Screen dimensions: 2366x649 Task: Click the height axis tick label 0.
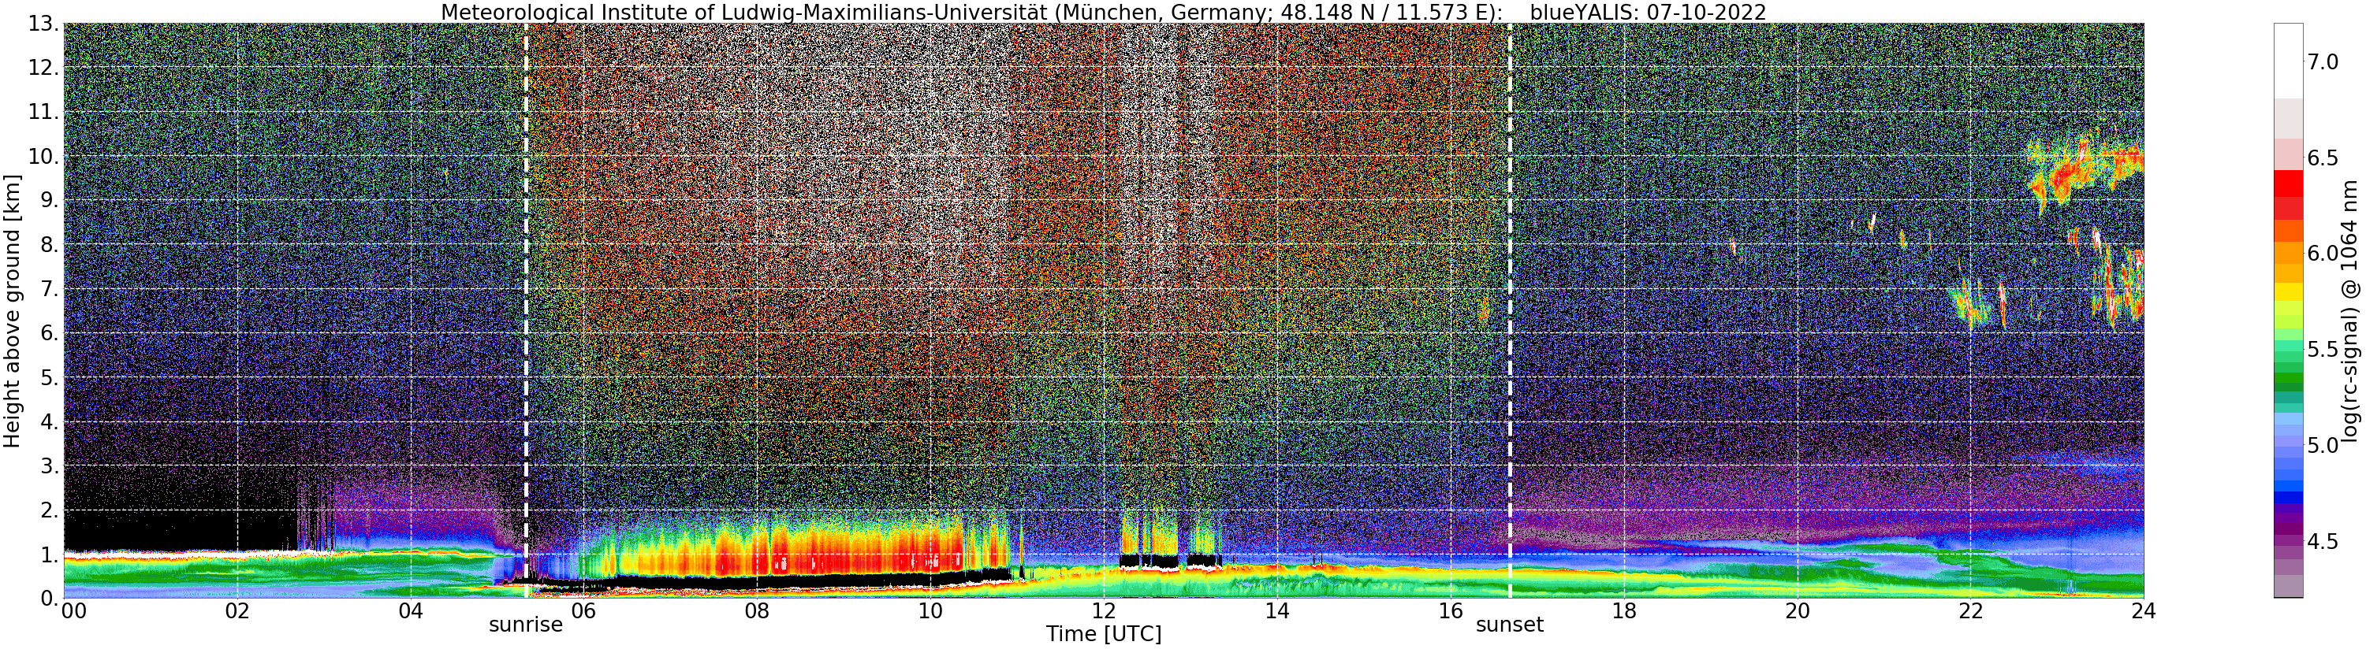[49, 598]
